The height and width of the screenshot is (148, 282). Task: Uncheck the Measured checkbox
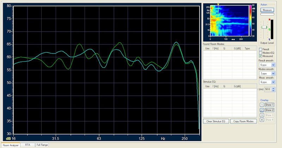[x=260, y=56]
